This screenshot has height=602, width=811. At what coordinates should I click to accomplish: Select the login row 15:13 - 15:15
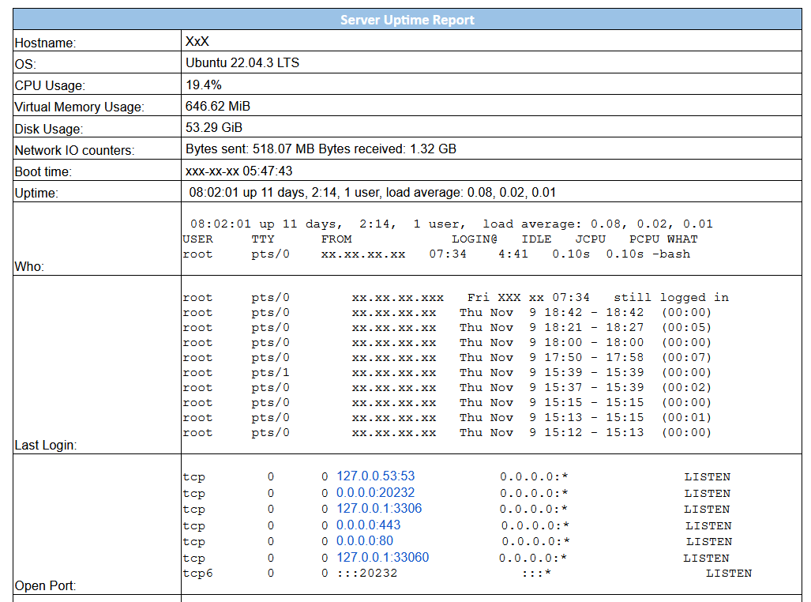(x=448, y=418)
